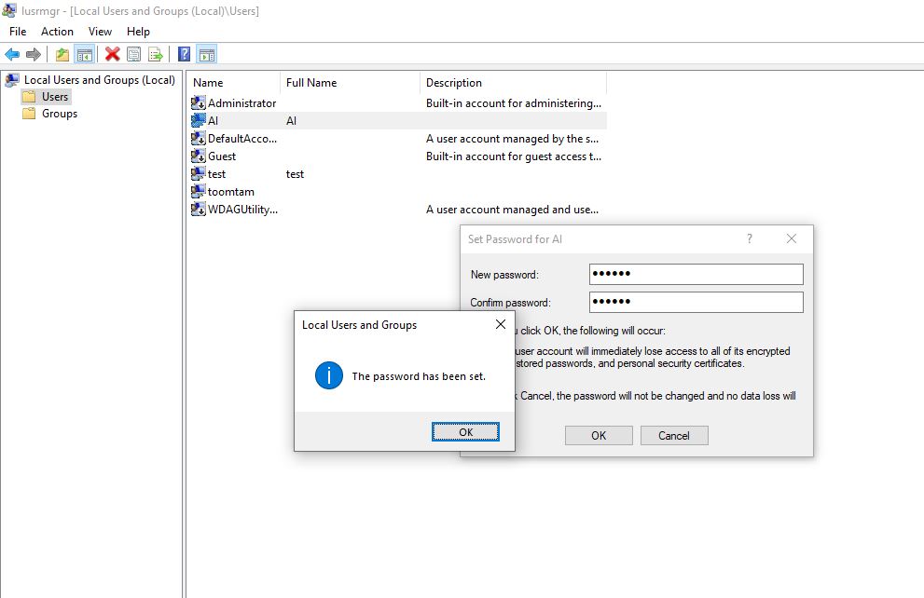
Task: Select the Users tree node
Action: 55,97
